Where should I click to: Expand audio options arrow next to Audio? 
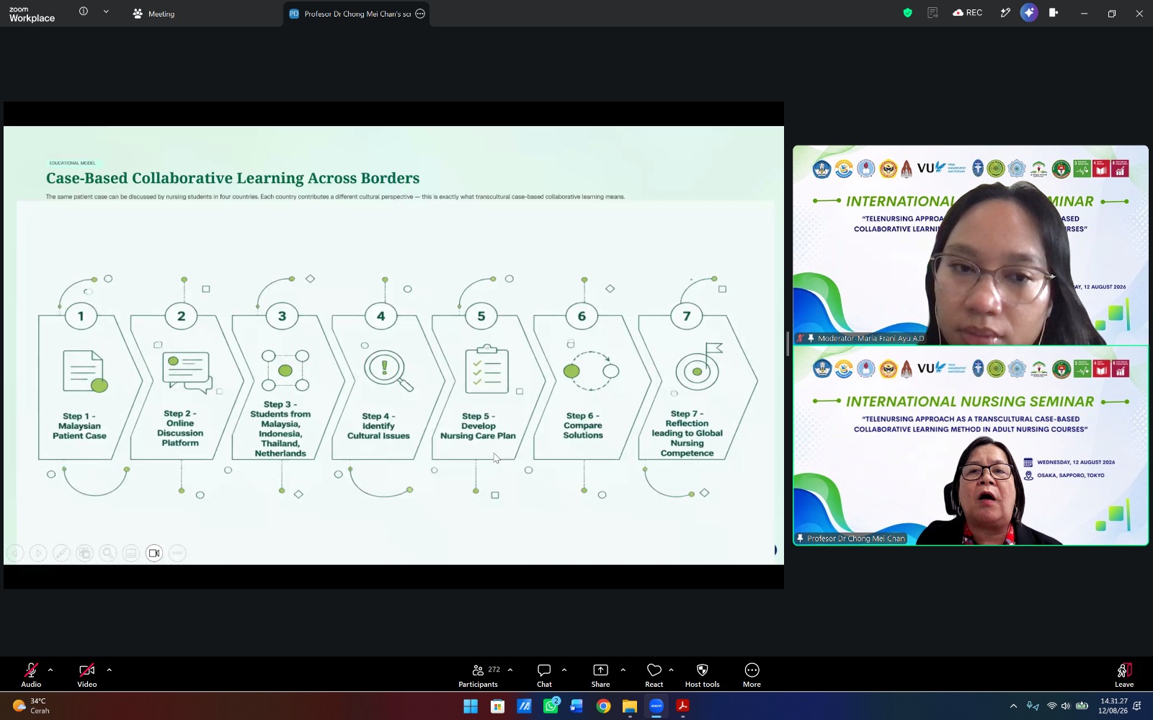click(50, 670)
